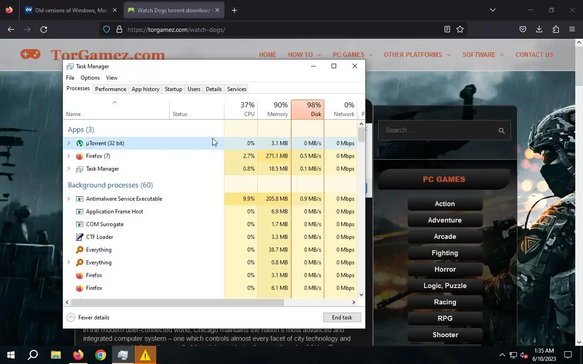Switch to Services tab

[236, 89]
